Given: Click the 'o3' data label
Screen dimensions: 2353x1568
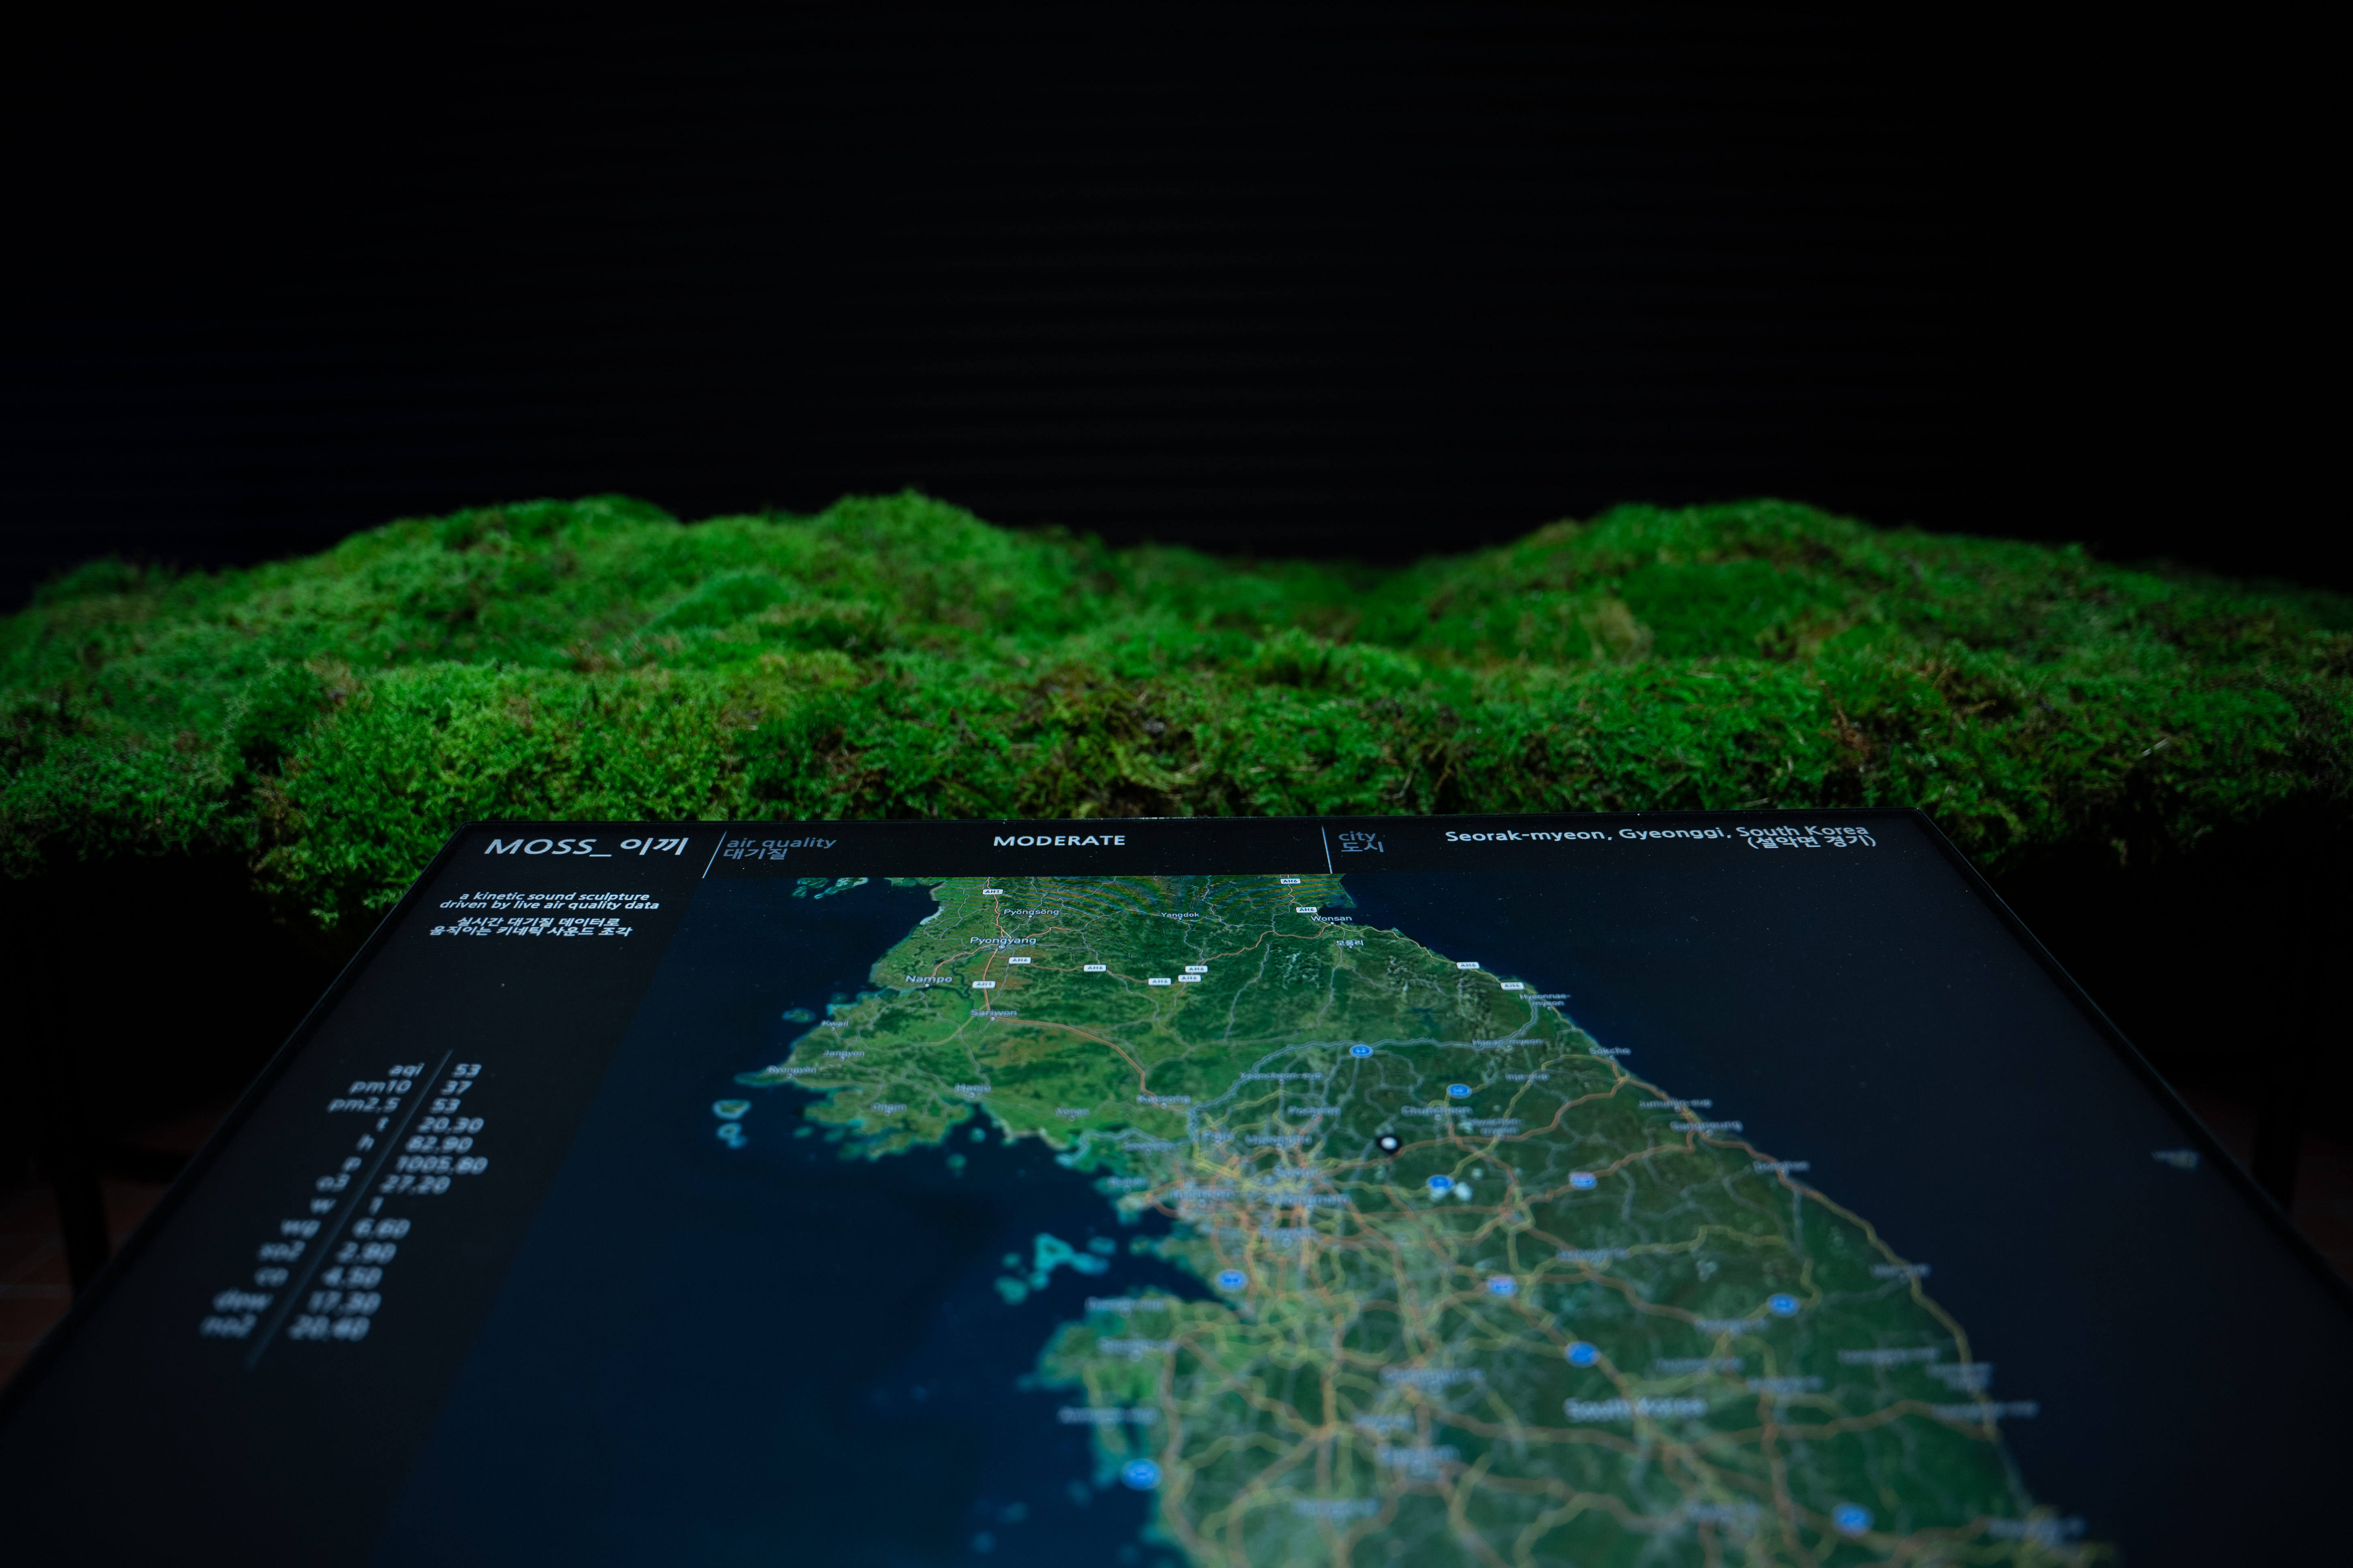Looking at the screenshot, I should [333, 1183].
